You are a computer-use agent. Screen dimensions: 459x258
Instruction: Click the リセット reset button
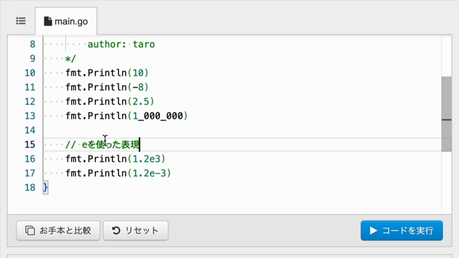(136, 231)
